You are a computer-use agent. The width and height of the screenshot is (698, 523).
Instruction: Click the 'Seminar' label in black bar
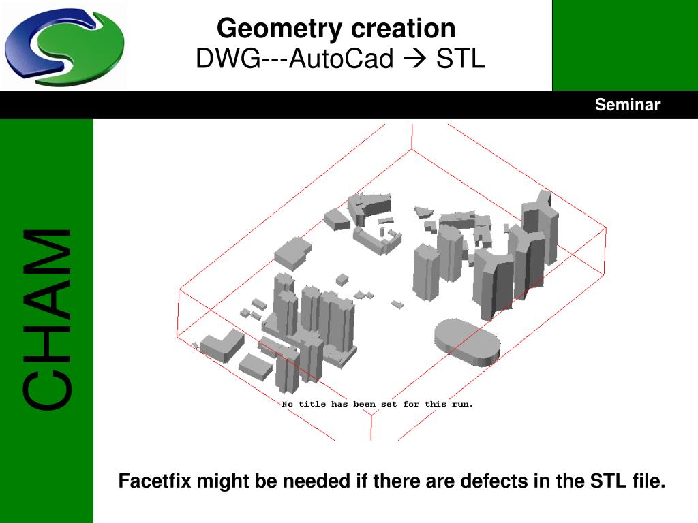(x=627, y=104)
